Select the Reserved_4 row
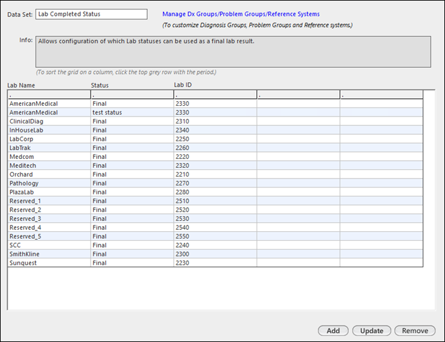445x342 pixels. (215, 227)
